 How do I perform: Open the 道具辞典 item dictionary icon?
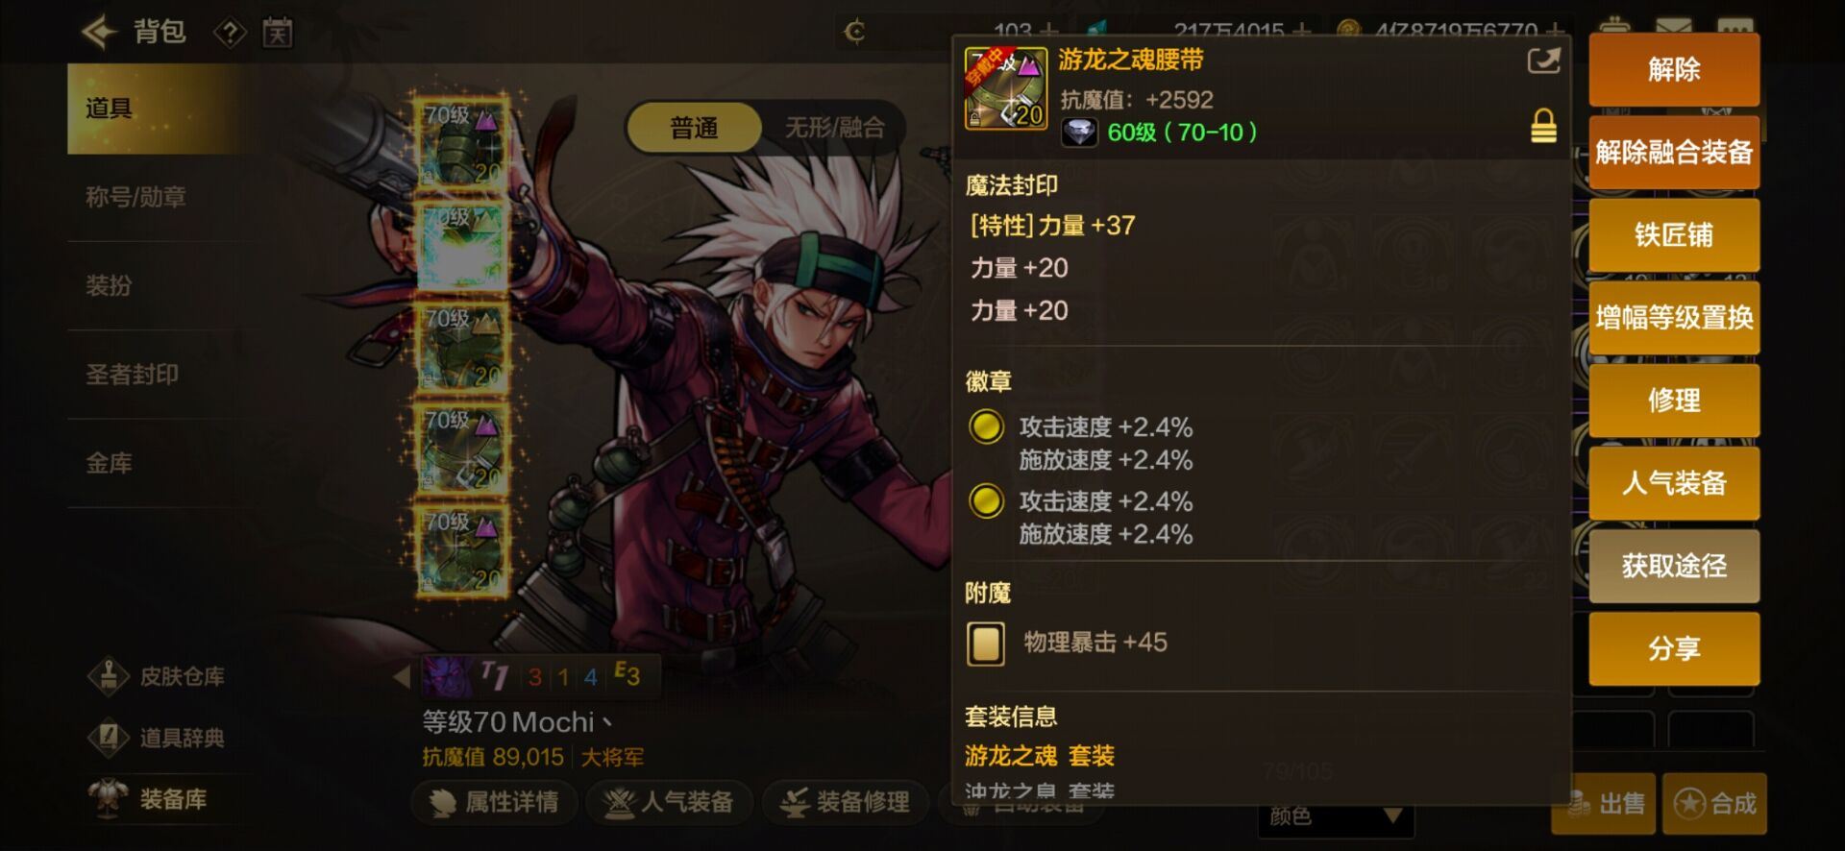(x=109, y=738)
